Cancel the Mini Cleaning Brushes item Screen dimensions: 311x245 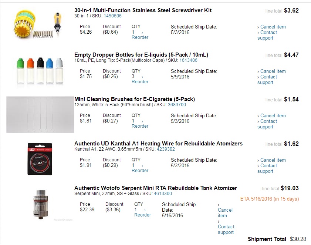pos(273,116)
